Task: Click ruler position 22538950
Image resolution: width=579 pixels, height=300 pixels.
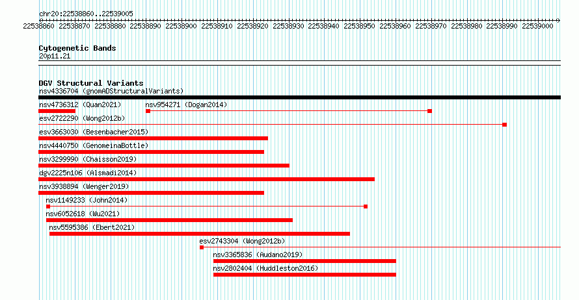Action: click(x=359, y=26)
